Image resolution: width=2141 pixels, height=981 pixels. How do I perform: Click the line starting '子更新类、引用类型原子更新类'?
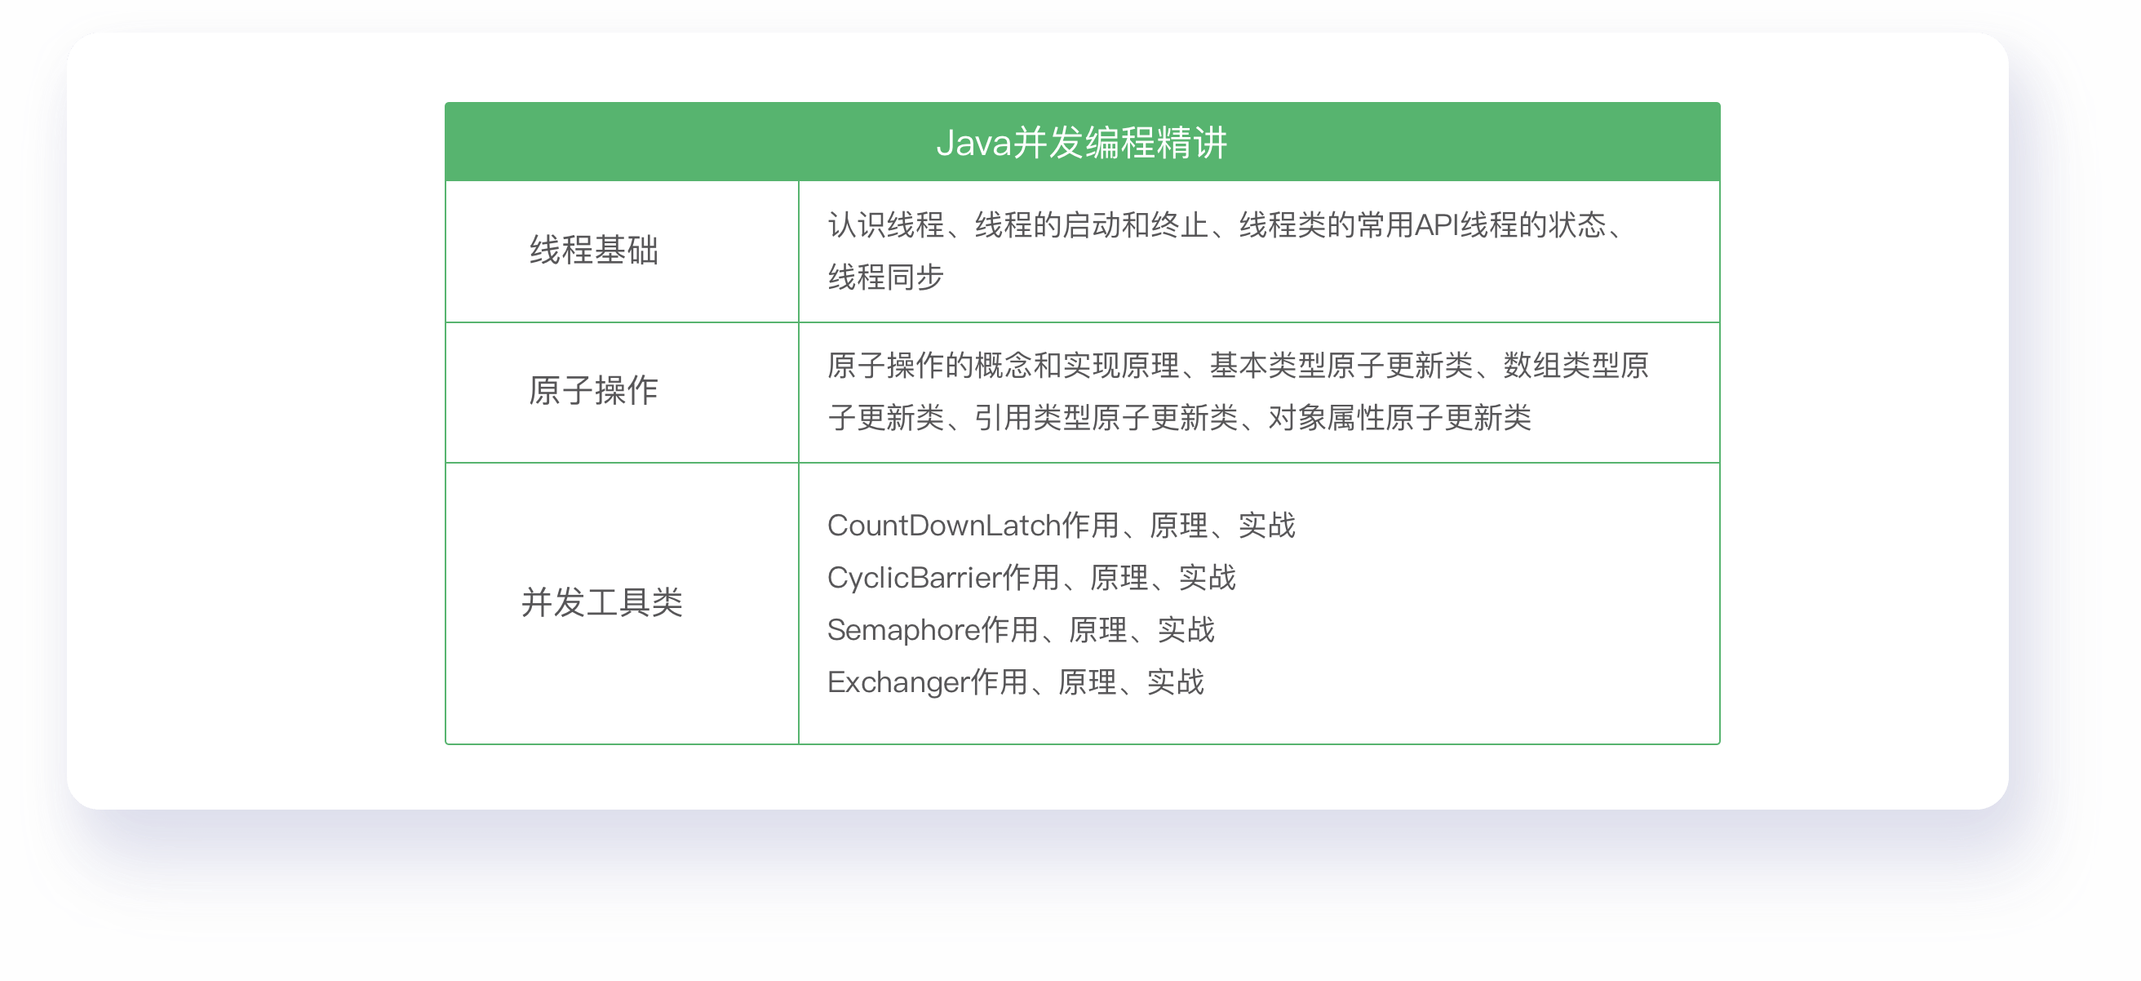[1179, 417]
